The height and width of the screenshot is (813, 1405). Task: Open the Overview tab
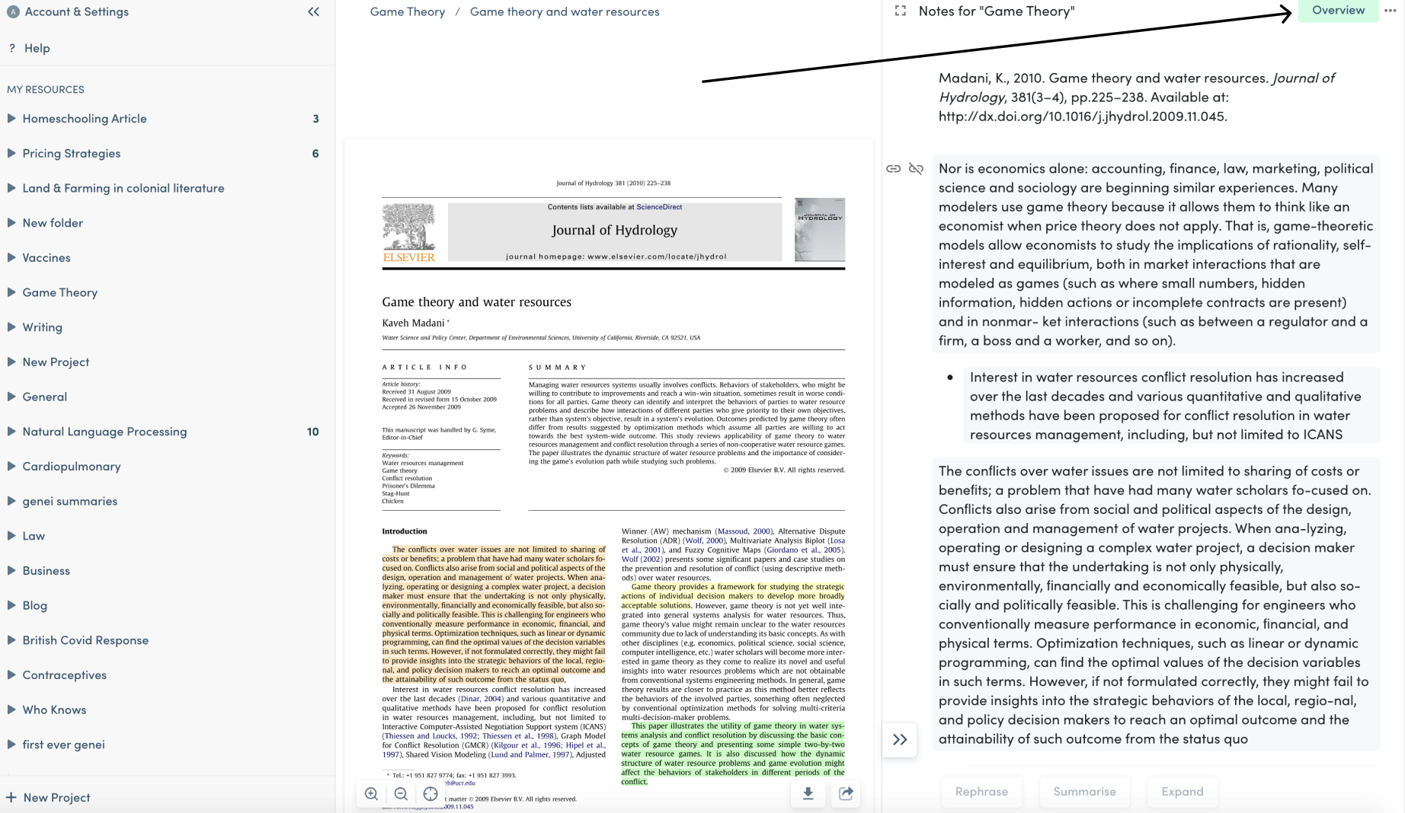[1338, 11]
